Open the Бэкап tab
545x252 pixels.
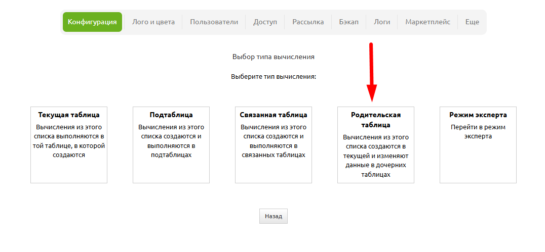[348, 22]
